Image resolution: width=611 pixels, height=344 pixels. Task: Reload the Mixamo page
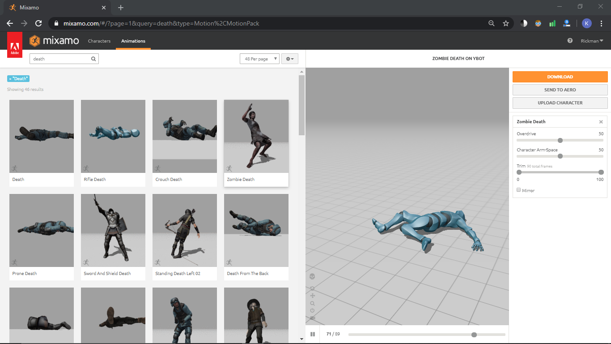(x=38, y=23)
